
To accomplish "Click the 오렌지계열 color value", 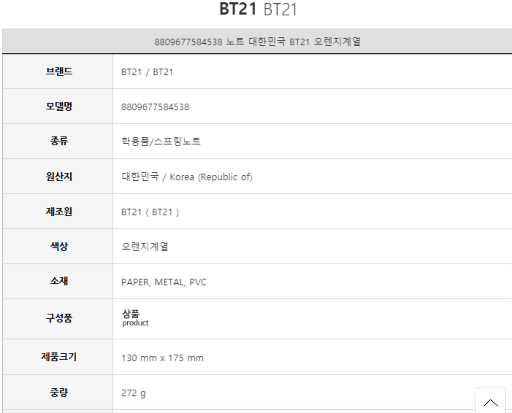I will [145, 247].
